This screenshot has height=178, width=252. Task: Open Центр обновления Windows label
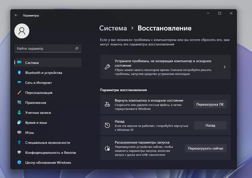(x=48, y=163)
